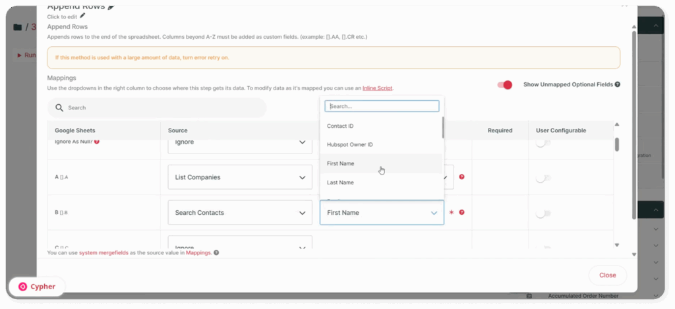Click the magnifier icon in Mappings search bar
The height and width of the screenshot is (309, 675).
59,107
